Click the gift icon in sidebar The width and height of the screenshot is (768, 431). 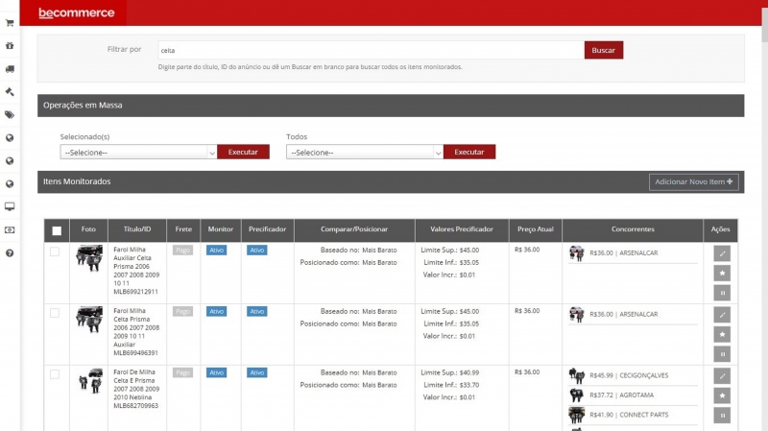click(10, 45)
